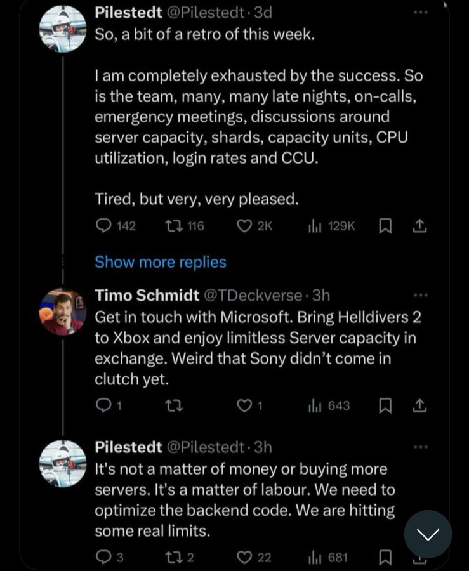Retweet Timo Schmidt's Xbox reply
Screen dimensions: 469x571
click(174, 405)
